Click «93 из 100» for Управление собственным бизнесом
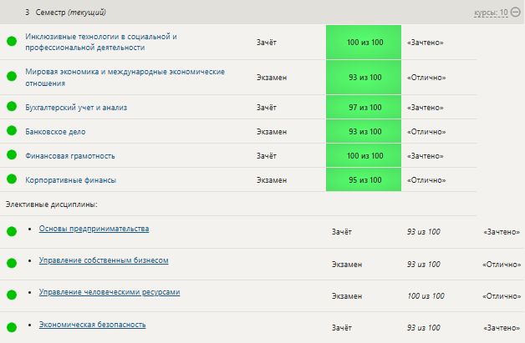This screenshot has height=343, width=525. (424, 264)
